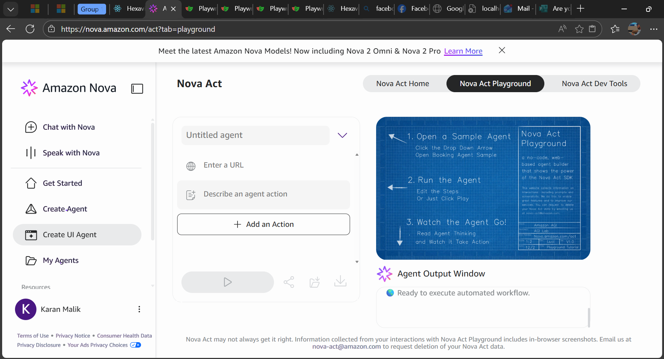
Task: Click the share agent icon
Action: [x=289, y=282]
